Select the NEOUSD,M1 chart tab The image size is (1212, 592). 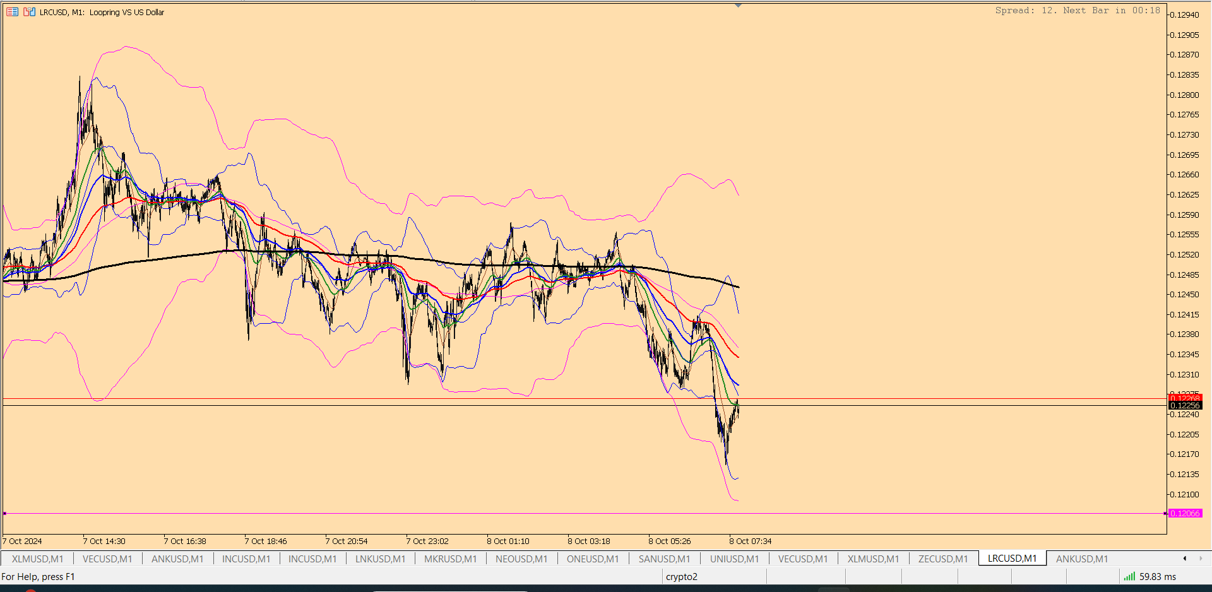pos(521,559)
